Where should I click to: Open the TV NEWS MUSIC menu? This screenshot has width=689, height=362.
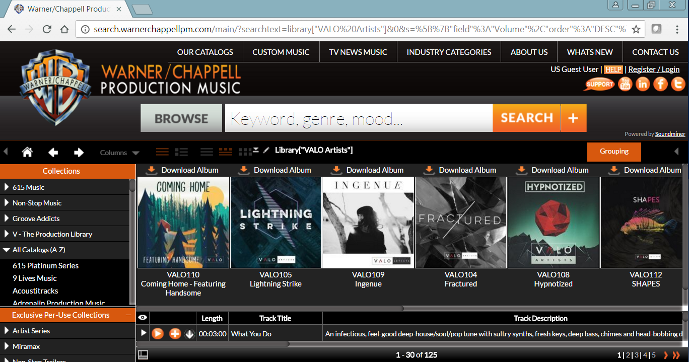(358, 52)
